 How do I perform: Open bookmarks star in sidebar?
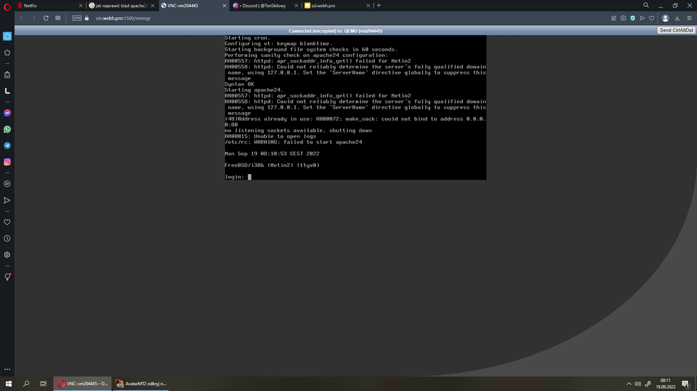tap(7, 53)
